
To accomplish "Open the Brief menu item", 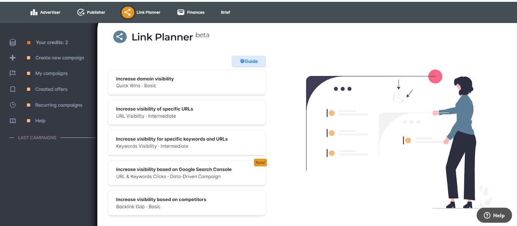I will (226, 12).
